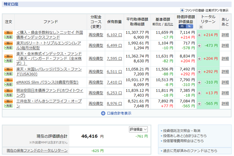Open eMAXIS Slim バランス(8資産均等型) fund page
Screen dimensions: 234x156
click(x=48, y=82)
